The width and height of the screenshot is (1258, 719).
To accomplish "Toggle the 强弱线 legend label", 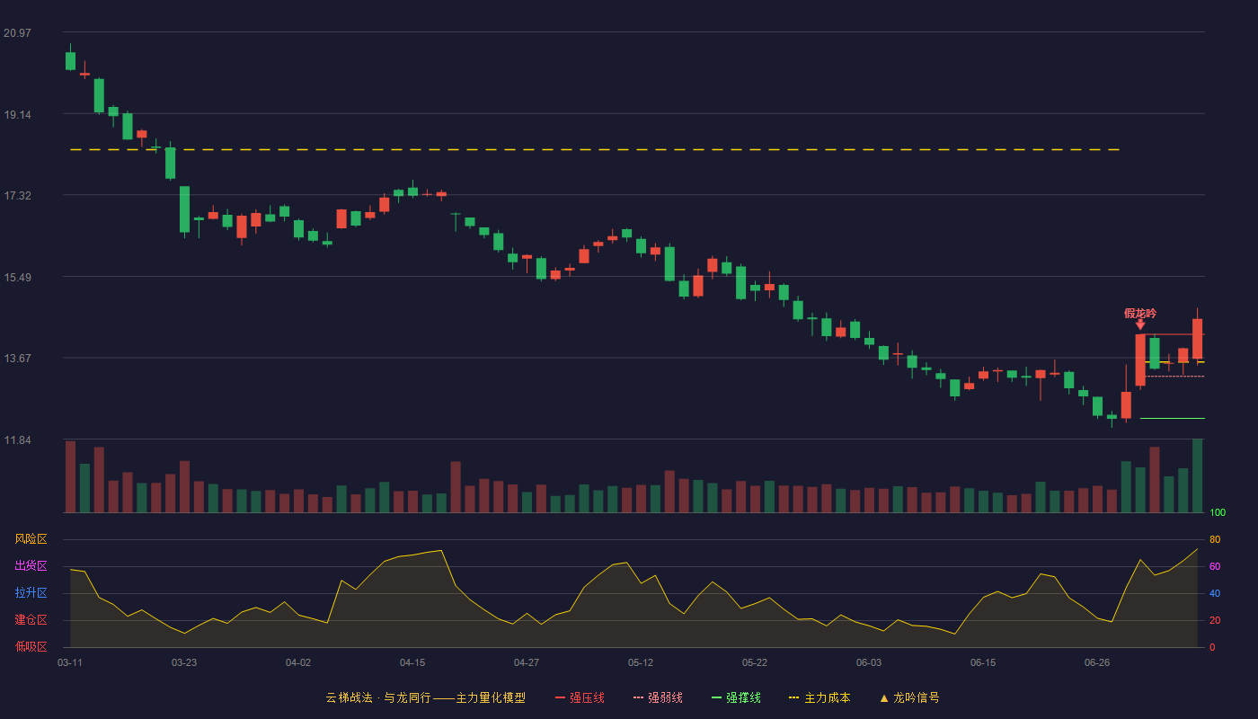I will point(665,697).
